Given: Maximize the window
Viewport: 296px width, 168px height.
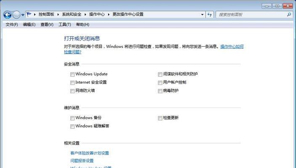Looking at the screenshot, I should (277, 6).
